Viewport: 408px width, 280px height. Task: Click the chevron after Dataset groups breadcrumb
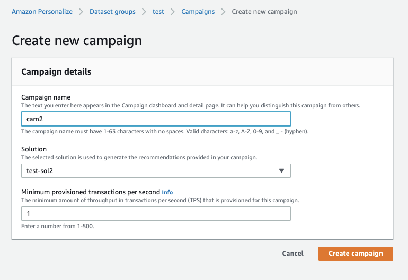pos(144,12)
